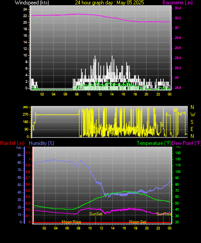
Task: Click windspeed axis value 6 kts
Action: tap(26, 68)
